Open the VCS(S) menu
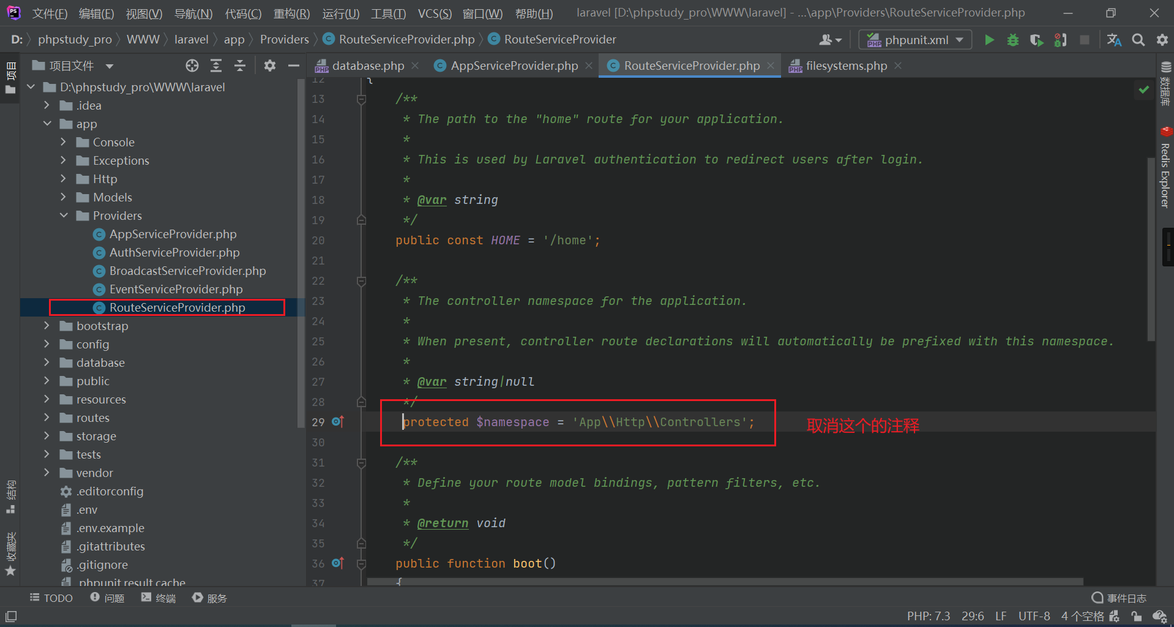Screen dimensions: 1174x627 coord(435,13)
